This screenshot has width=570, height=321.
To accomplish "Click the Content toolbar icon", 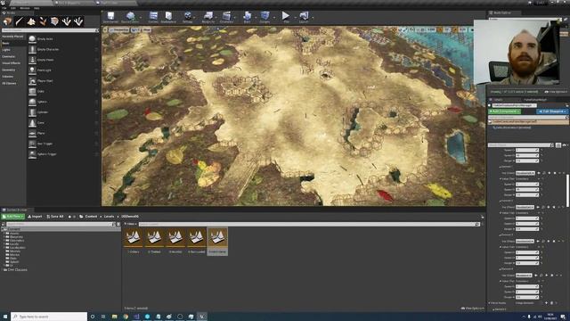I will 153,16.
